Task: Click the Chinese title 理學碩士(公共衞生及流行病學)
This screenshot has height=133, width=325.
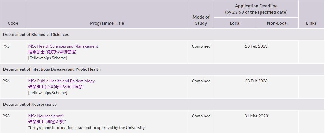Action: pyautogui.click(x=56, y=87)
